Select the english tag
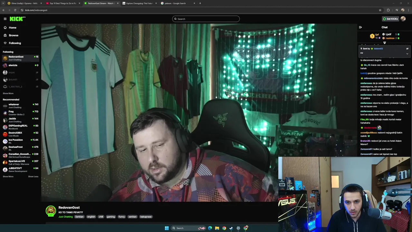Screen dimensions: 412x232 coord(91,217)
